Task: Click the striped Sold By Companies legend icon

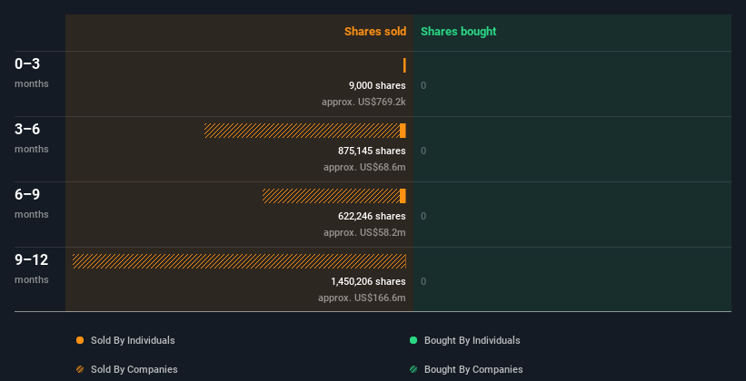Action: click(80, 369)
